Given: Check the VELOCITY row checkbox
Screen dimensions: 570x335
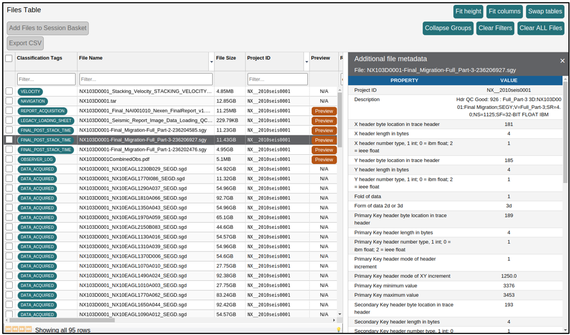Looking at the screenshot, I should pyautogui.click(x=9, y=91).
